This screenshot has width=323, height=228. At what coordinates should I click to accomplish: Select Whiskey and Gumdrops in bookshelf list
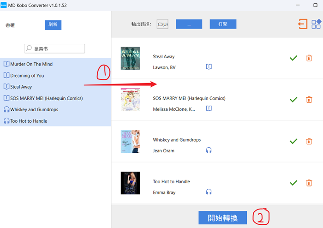(56, 109)
